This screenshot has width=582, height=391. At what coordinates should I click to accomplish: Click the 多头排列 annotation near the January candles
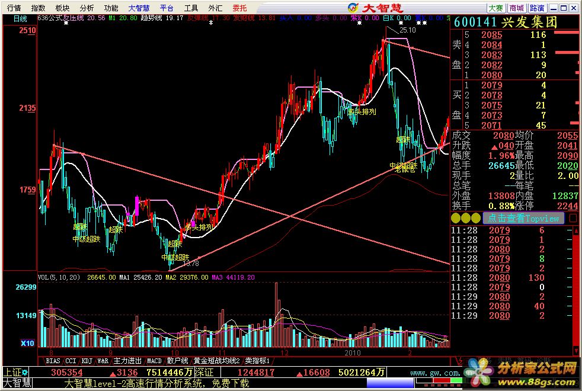[362, 111]
